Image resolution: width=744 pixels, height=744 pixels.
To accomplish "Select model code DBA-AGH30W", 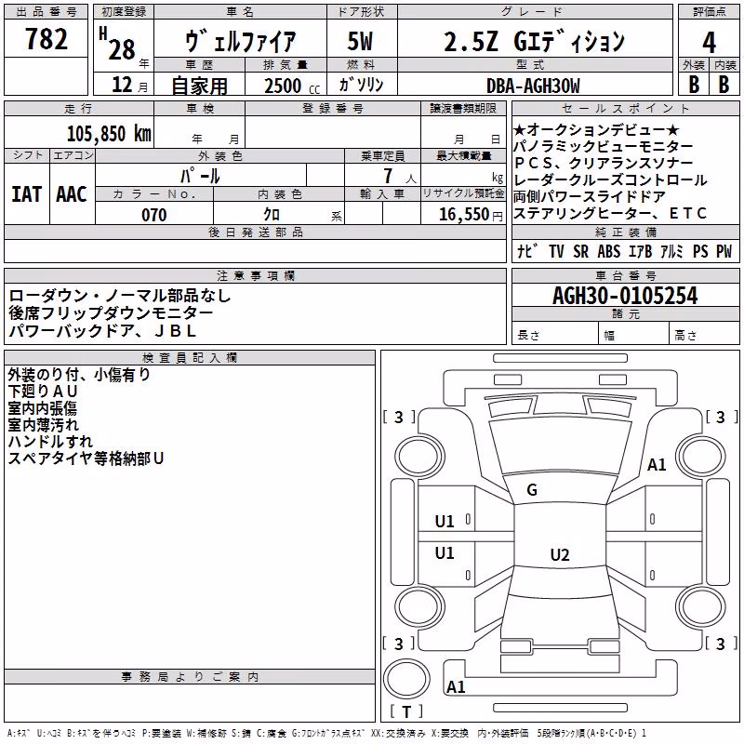I will (533, 86).
